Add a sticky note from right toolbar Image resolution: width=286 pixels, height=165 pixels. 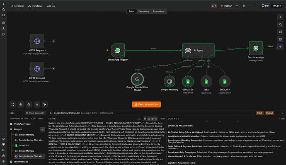280,32
